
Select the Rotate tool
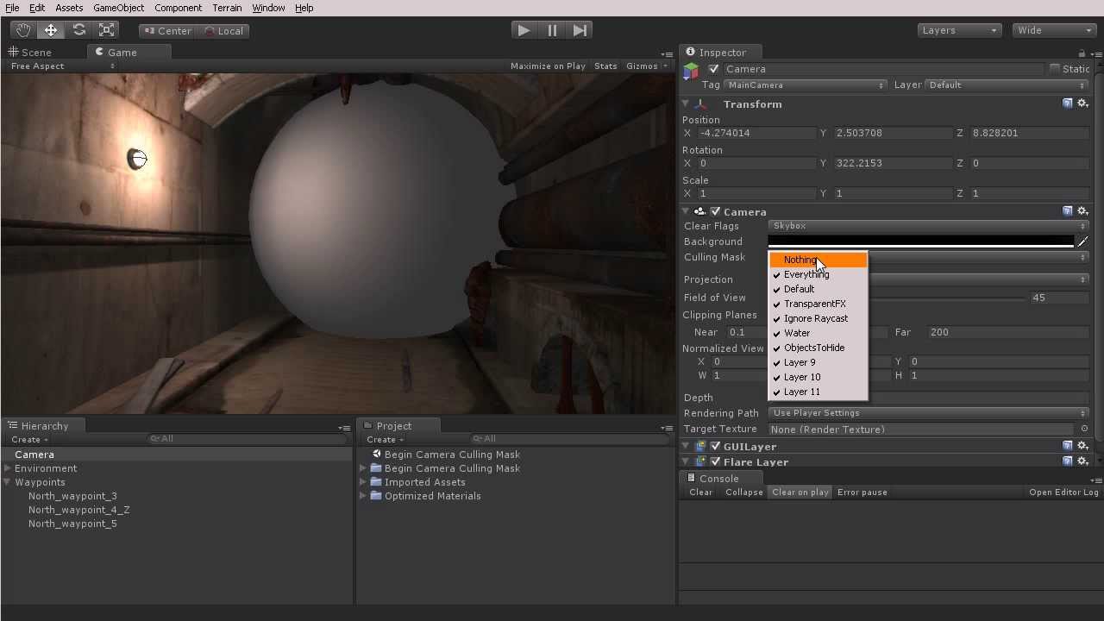(x=78, y=30)
